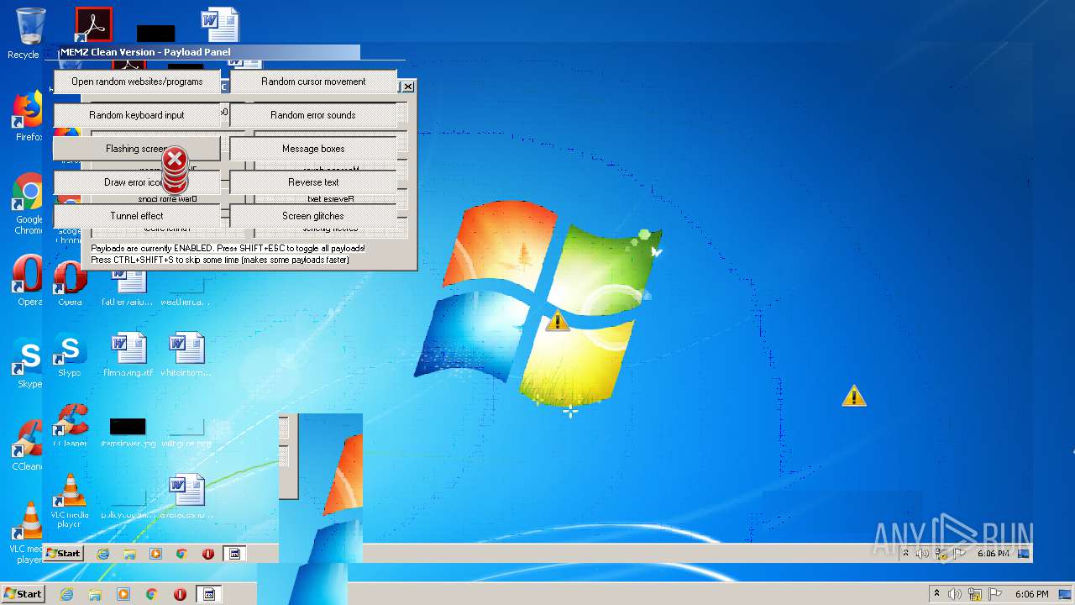Open the Start menu on the main taskbar
Viewport: 1075px width, 605px height.
click(x=24, y=594)
